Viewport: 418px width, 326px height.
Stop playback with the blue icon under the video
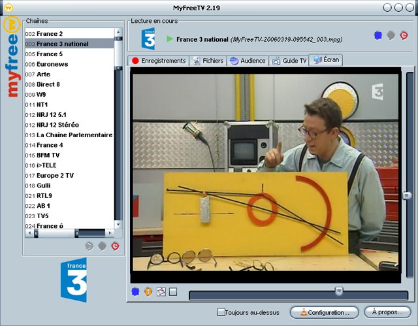pyautogui.click(x=135, y=291)
